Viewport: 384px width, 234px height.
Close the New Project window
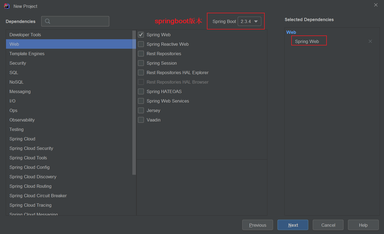tap(376, 5)
